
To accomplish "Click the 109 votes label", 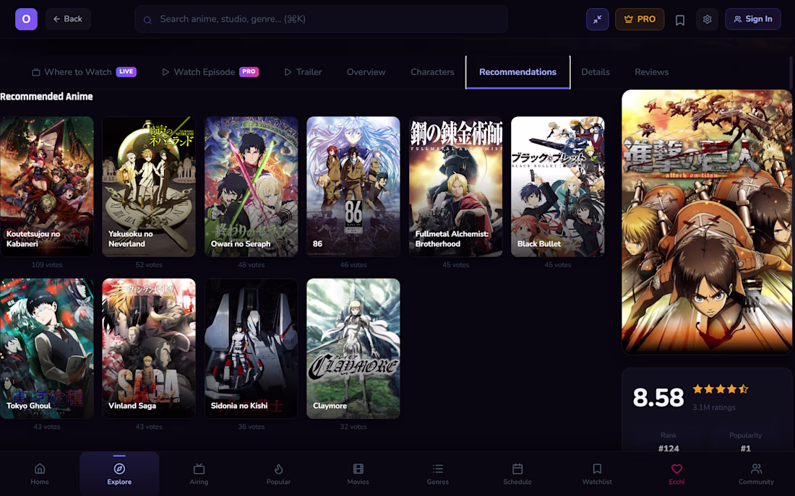I will (x=47, y=264).
